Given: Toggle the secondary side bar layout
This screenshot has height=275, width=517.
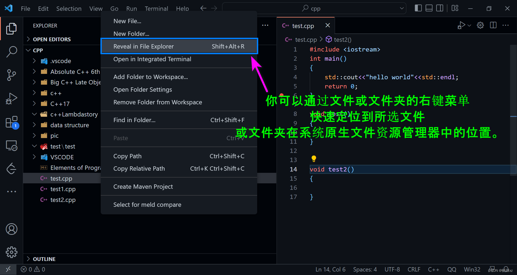Looking at the screenshot, I should pyautogui.click(x=440, y=8).
